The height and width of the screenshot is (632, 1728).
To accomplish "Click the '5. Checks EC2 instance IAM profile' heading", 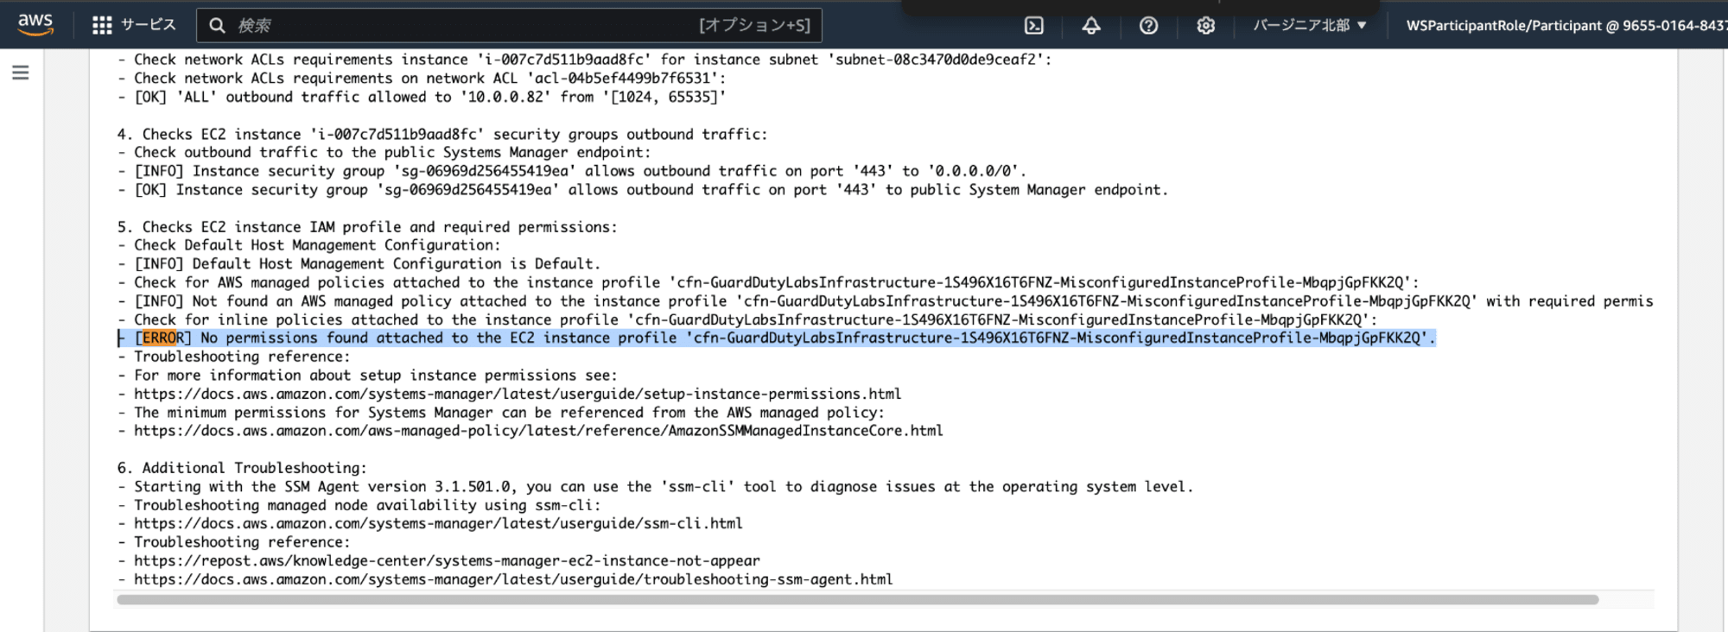I will (367, 227).
